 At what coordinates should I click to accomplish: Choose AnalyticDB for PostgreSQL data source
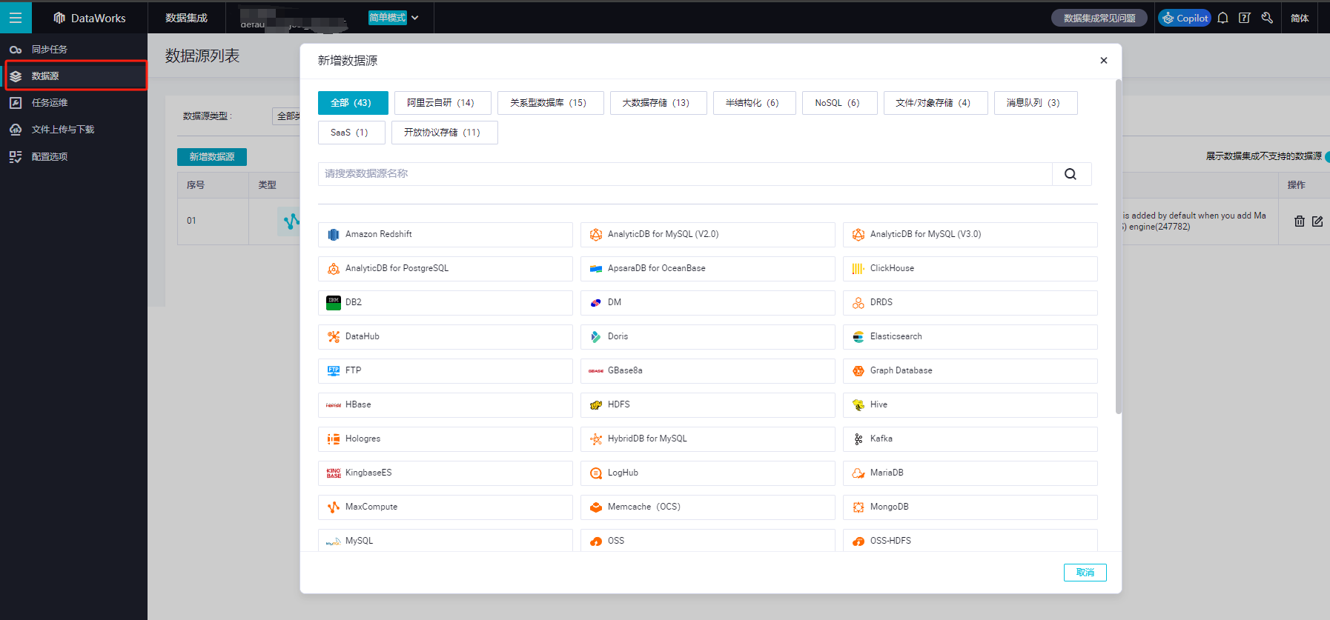coord(446,269)
